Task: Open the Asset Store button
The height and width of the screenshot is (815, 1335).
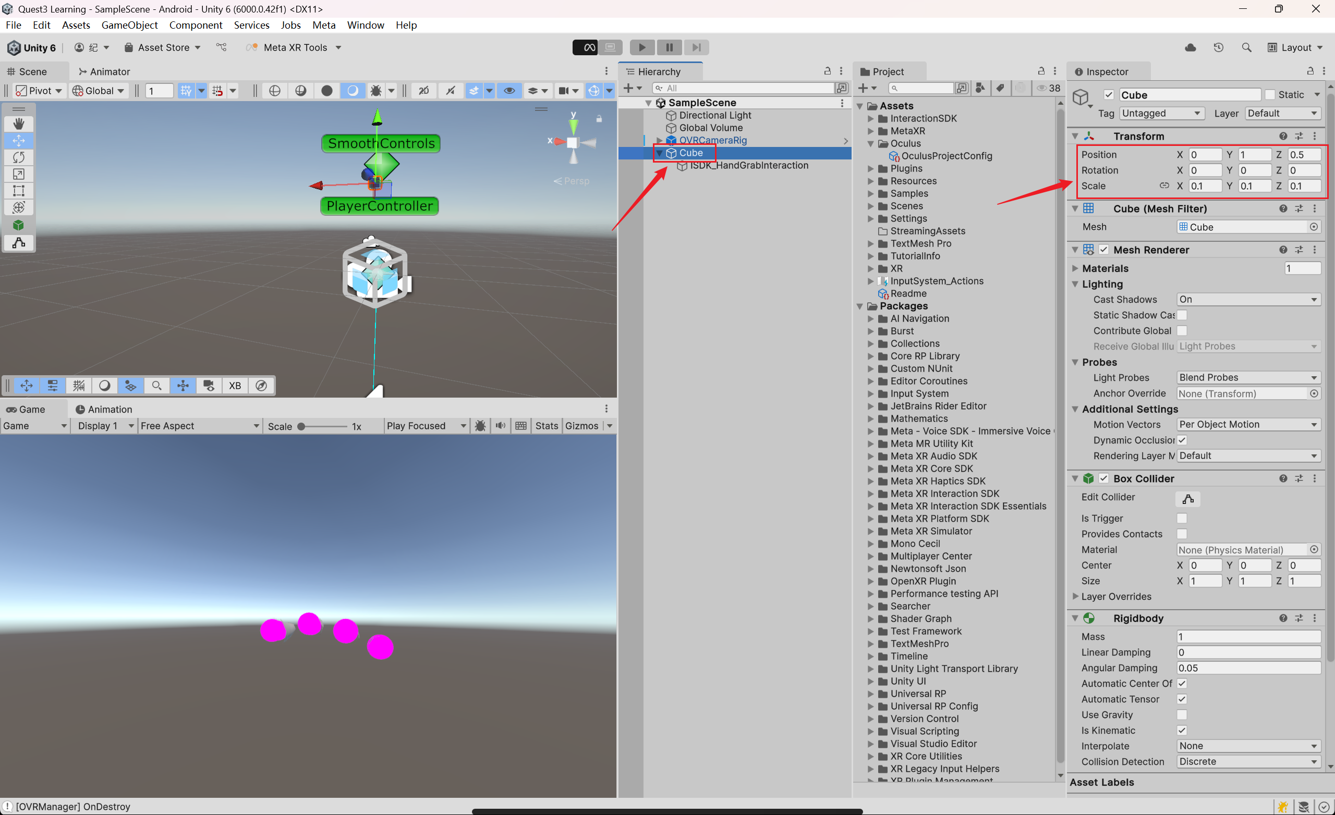Action: 163,47
